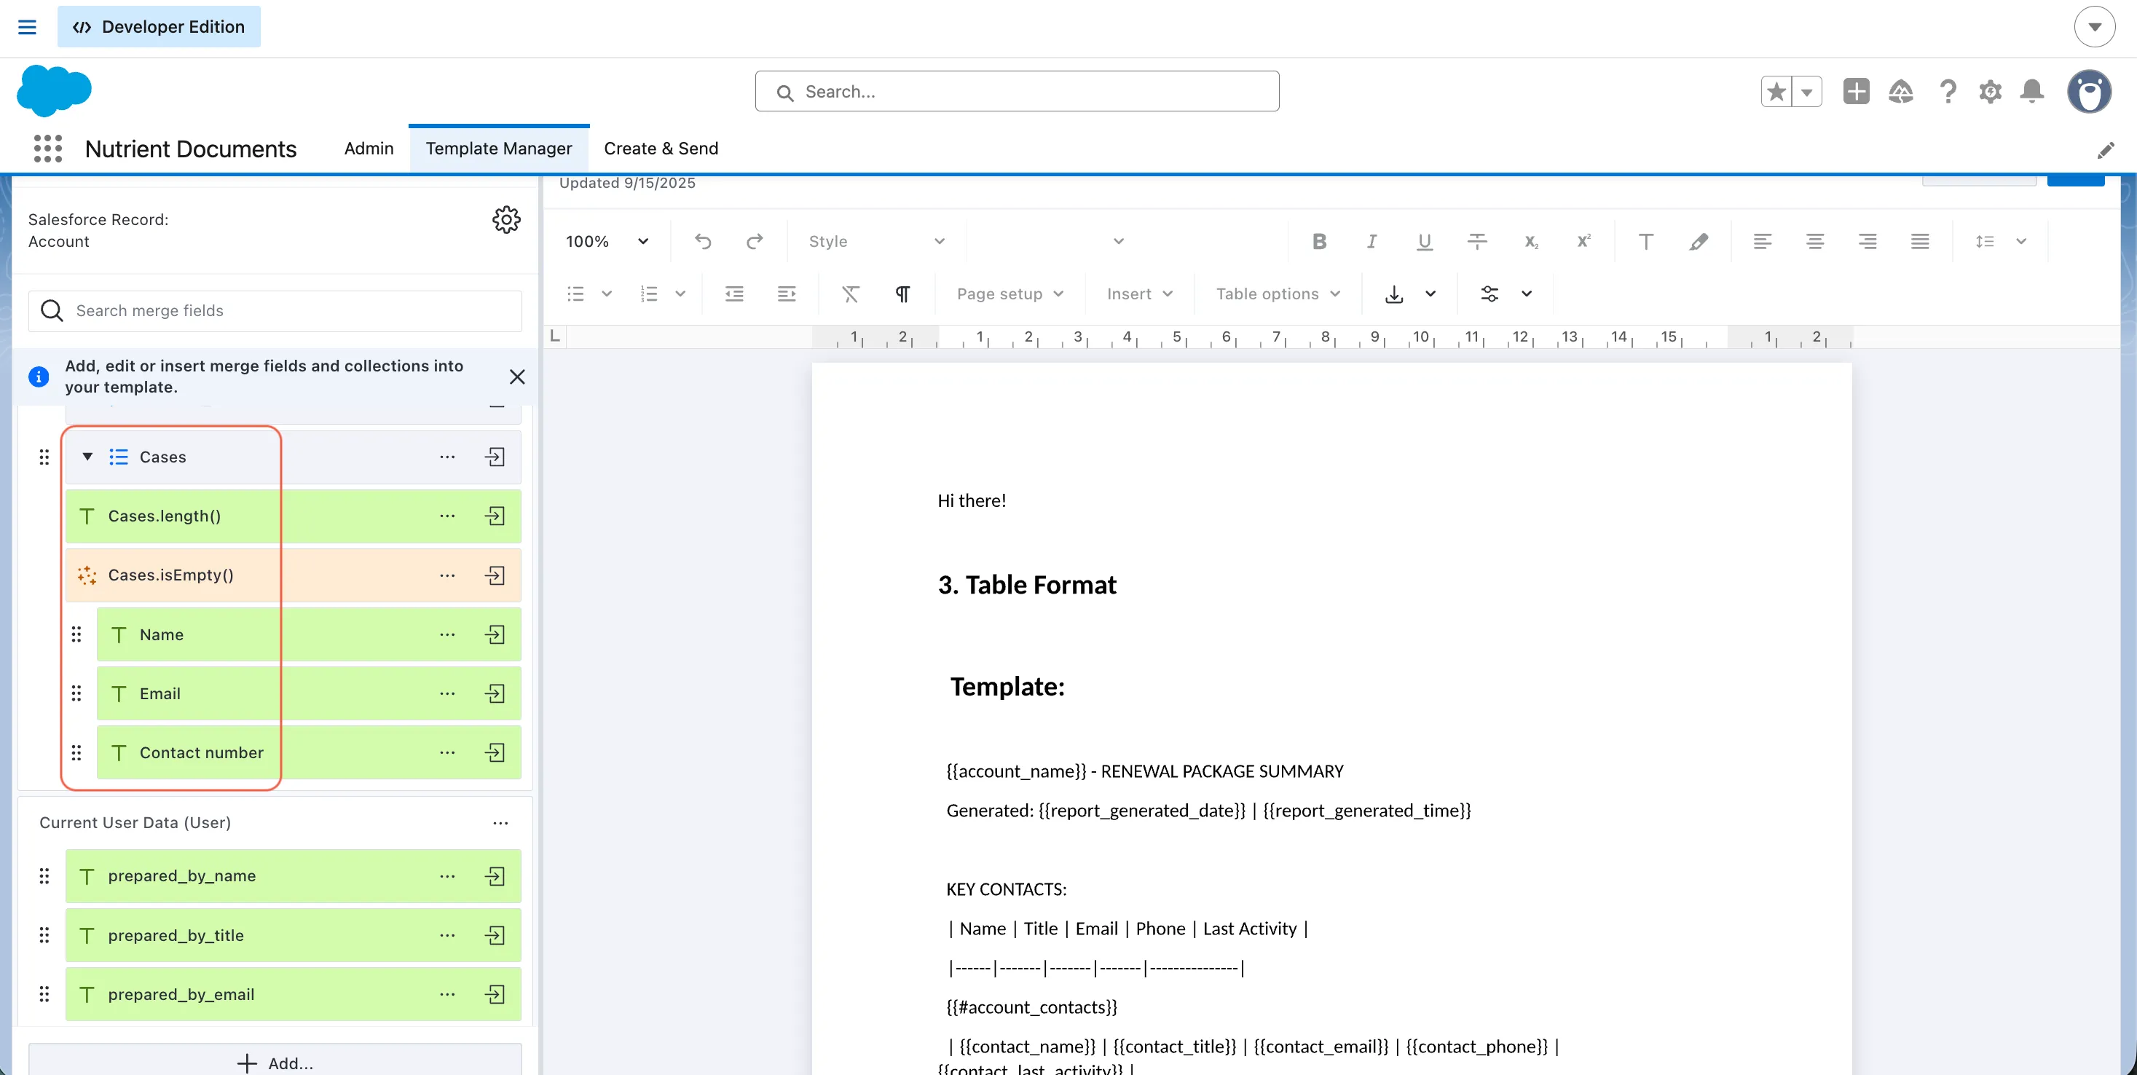This screenshot has width=2137, height=1075.
Task: Open the hamburger menu at top left
Action: pos(28,26)
